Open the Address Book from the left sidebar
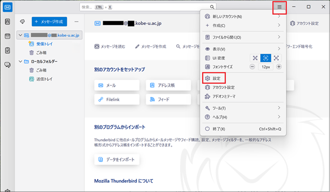The image size is (330, 192). (x=8, y=22)
